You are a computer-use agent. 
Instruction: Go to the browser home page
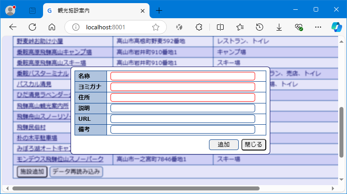(x=52, y=27)
